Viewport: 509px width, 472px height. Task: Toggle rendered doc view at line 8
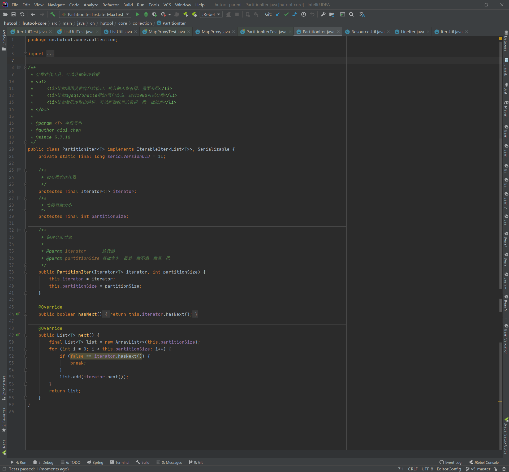coord(19,67)
